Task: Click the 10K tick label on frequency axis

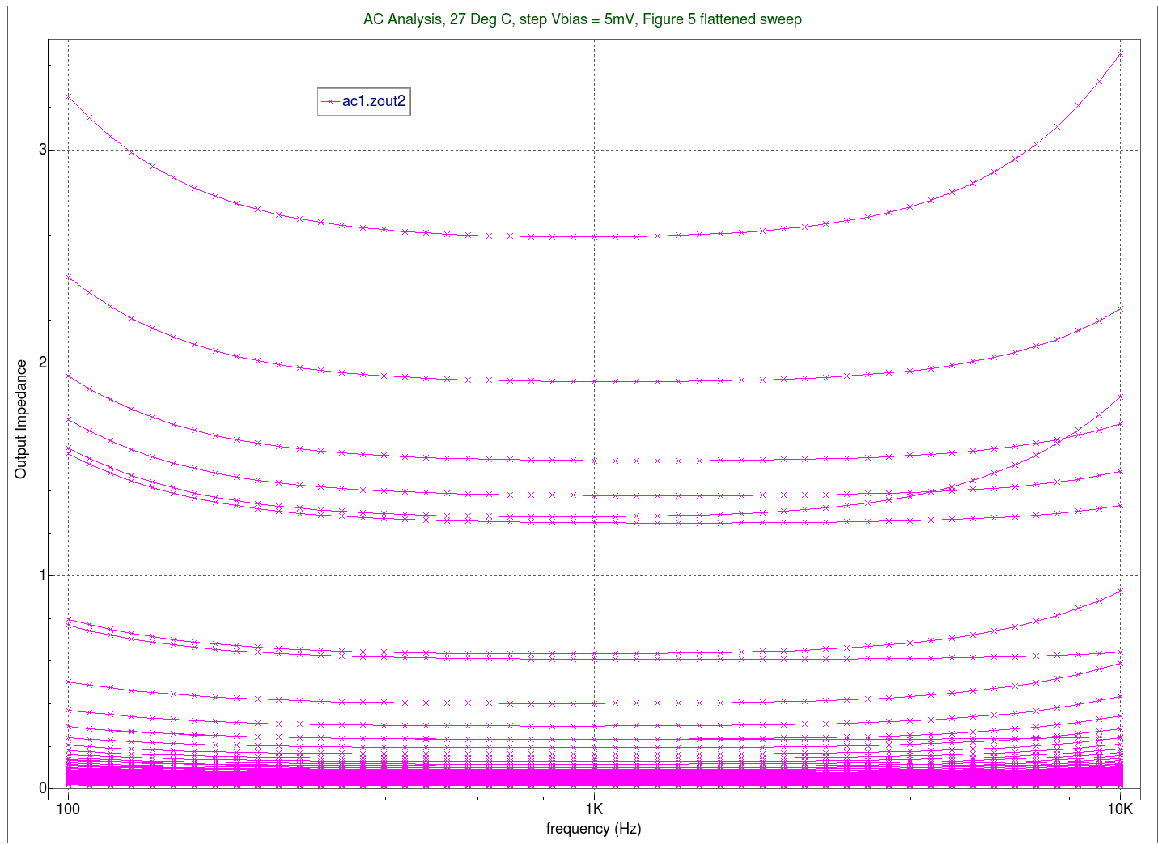Action: pos(1120,809)
